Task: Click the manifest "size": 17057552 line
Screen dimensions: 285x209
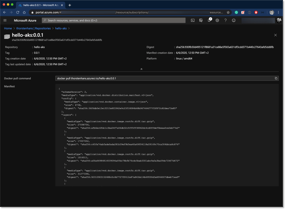Action: [78, 141]
